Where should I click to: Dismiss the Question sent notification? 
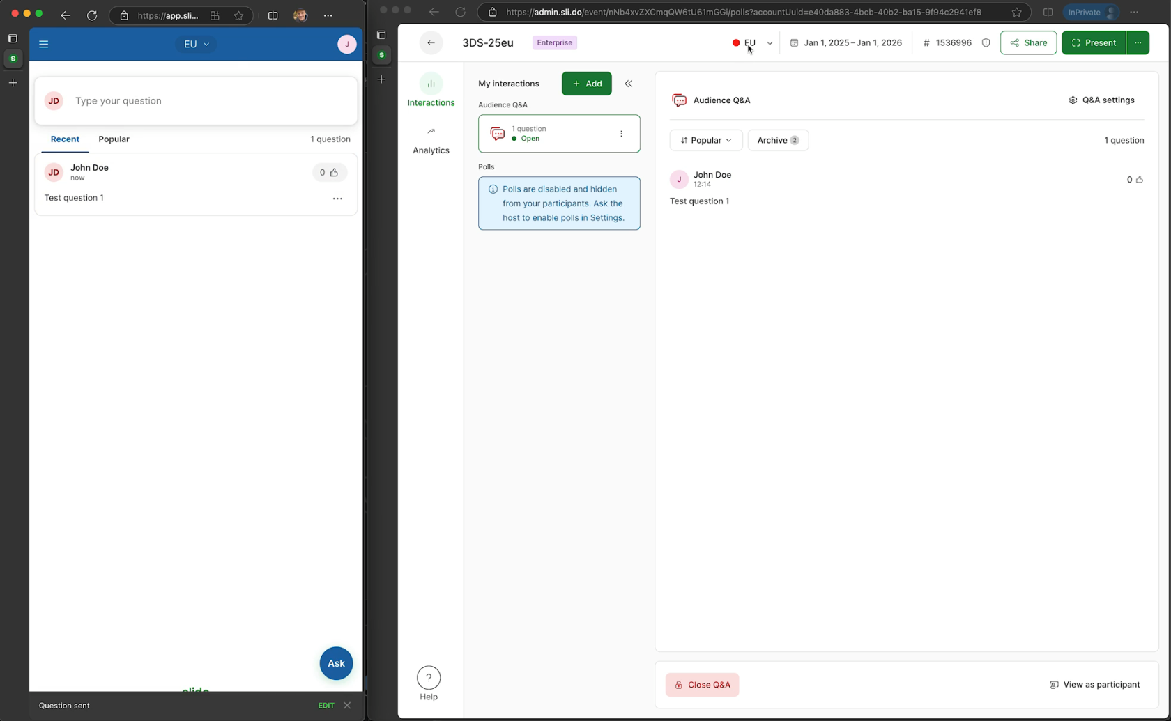tap(347, 705)
